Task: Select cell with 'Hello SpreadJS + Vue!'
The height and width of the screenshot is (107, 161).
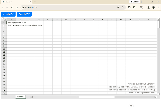Action: 11,22
